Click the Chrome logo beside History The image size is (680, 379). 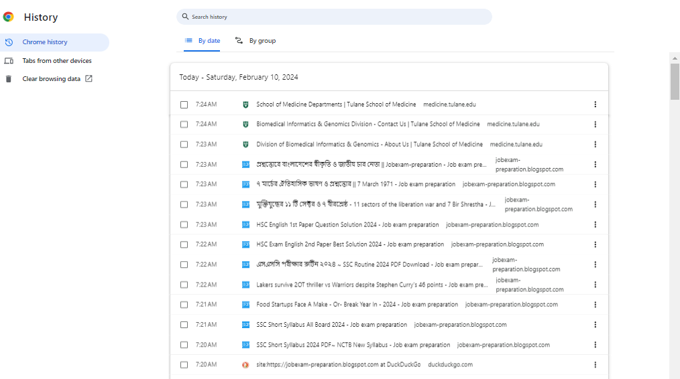point(8,17)
